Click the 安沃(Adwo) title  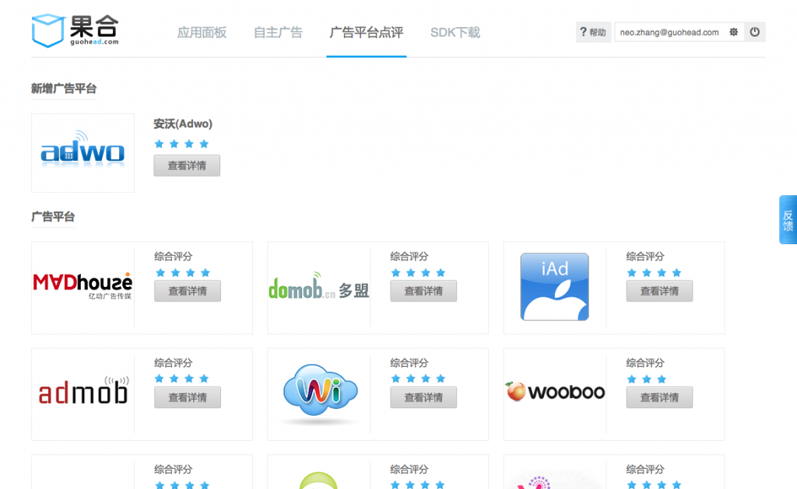click(x=183, y=124)
